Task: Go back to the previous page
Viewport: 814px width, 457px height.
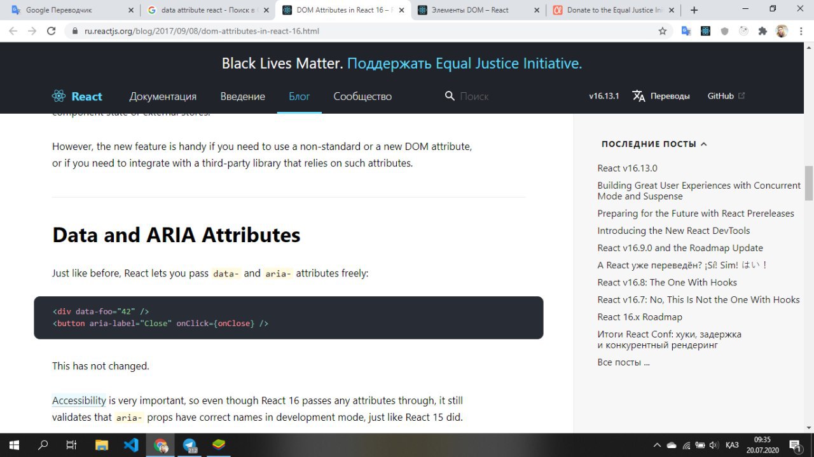Action: pyautogui.click(x=14, y=31)
